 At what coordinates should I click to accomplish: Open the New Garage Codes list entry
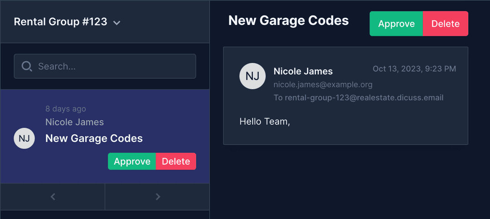pos(94,138)
